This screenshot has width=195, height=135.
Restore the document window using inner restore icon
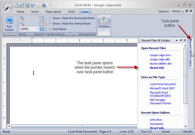pyautogui.click(x=187, y=11)
